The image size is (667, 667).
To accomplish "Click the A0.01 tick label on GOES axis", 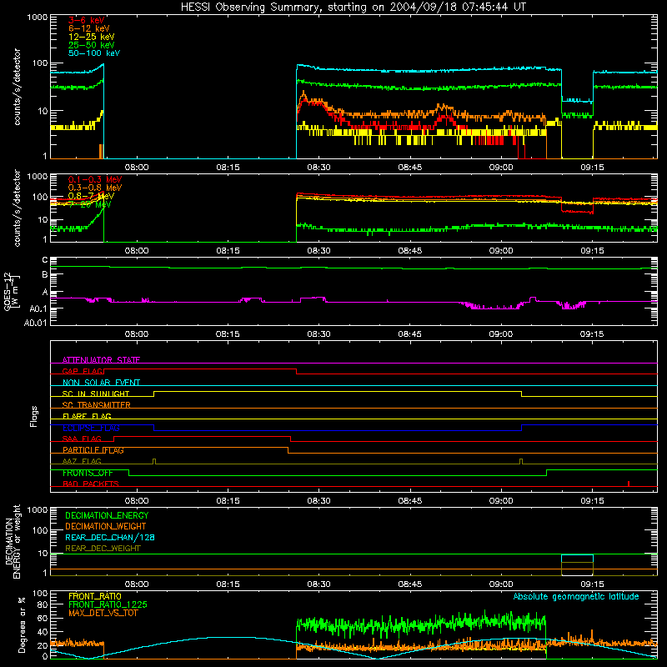I will click(x=35, y=323).
